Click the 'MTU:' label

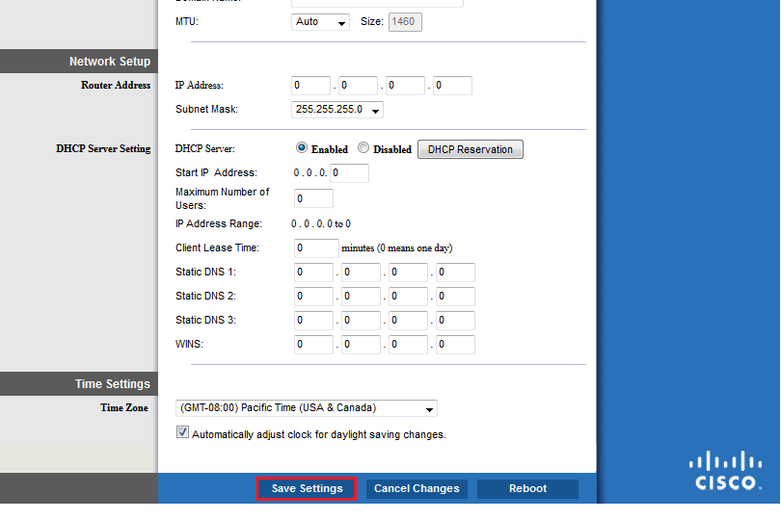[187, 21]
